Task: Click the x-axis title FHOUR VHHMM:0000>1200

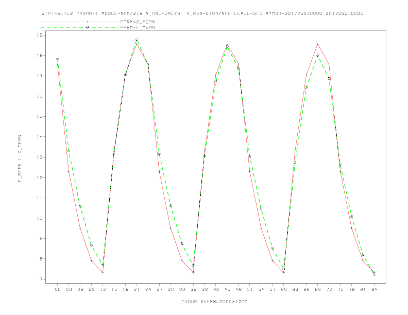Action: [214, 302]
